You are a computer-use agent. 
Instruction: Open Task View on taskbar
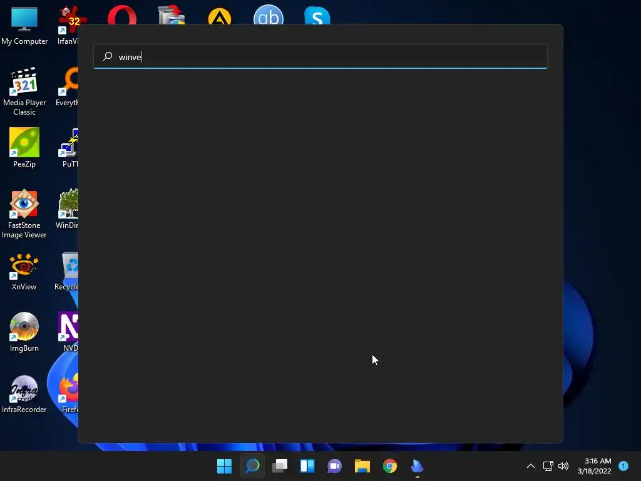tap(280, 466)
